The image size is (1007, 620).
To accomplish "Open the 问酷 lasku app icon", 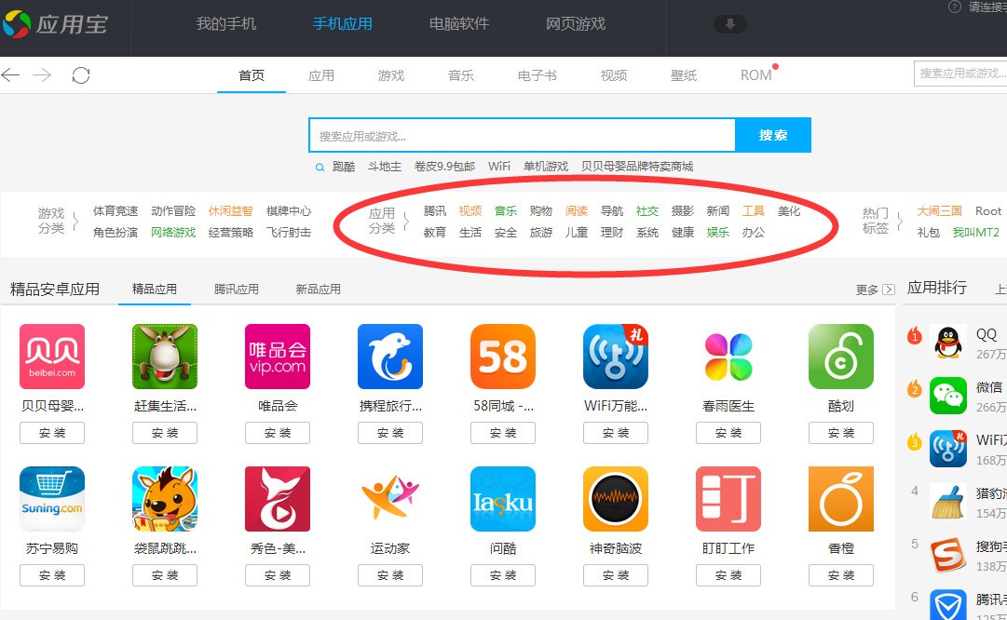I will click(x=503, y=499).
